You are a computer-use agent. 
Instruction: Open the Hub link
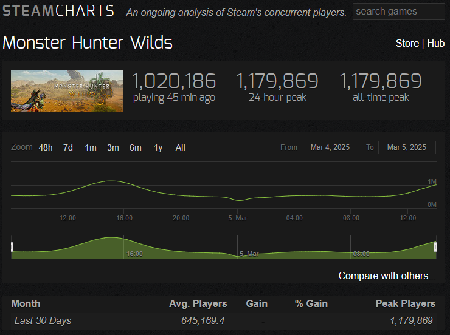435,43
